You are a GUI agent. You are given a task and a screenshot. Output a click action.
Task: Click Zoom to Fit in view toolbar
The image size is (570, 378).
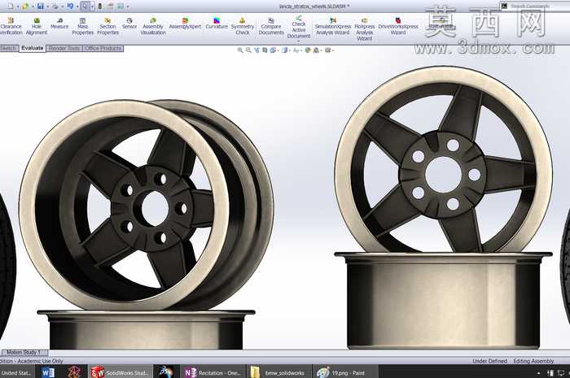[x=240, y=50]
